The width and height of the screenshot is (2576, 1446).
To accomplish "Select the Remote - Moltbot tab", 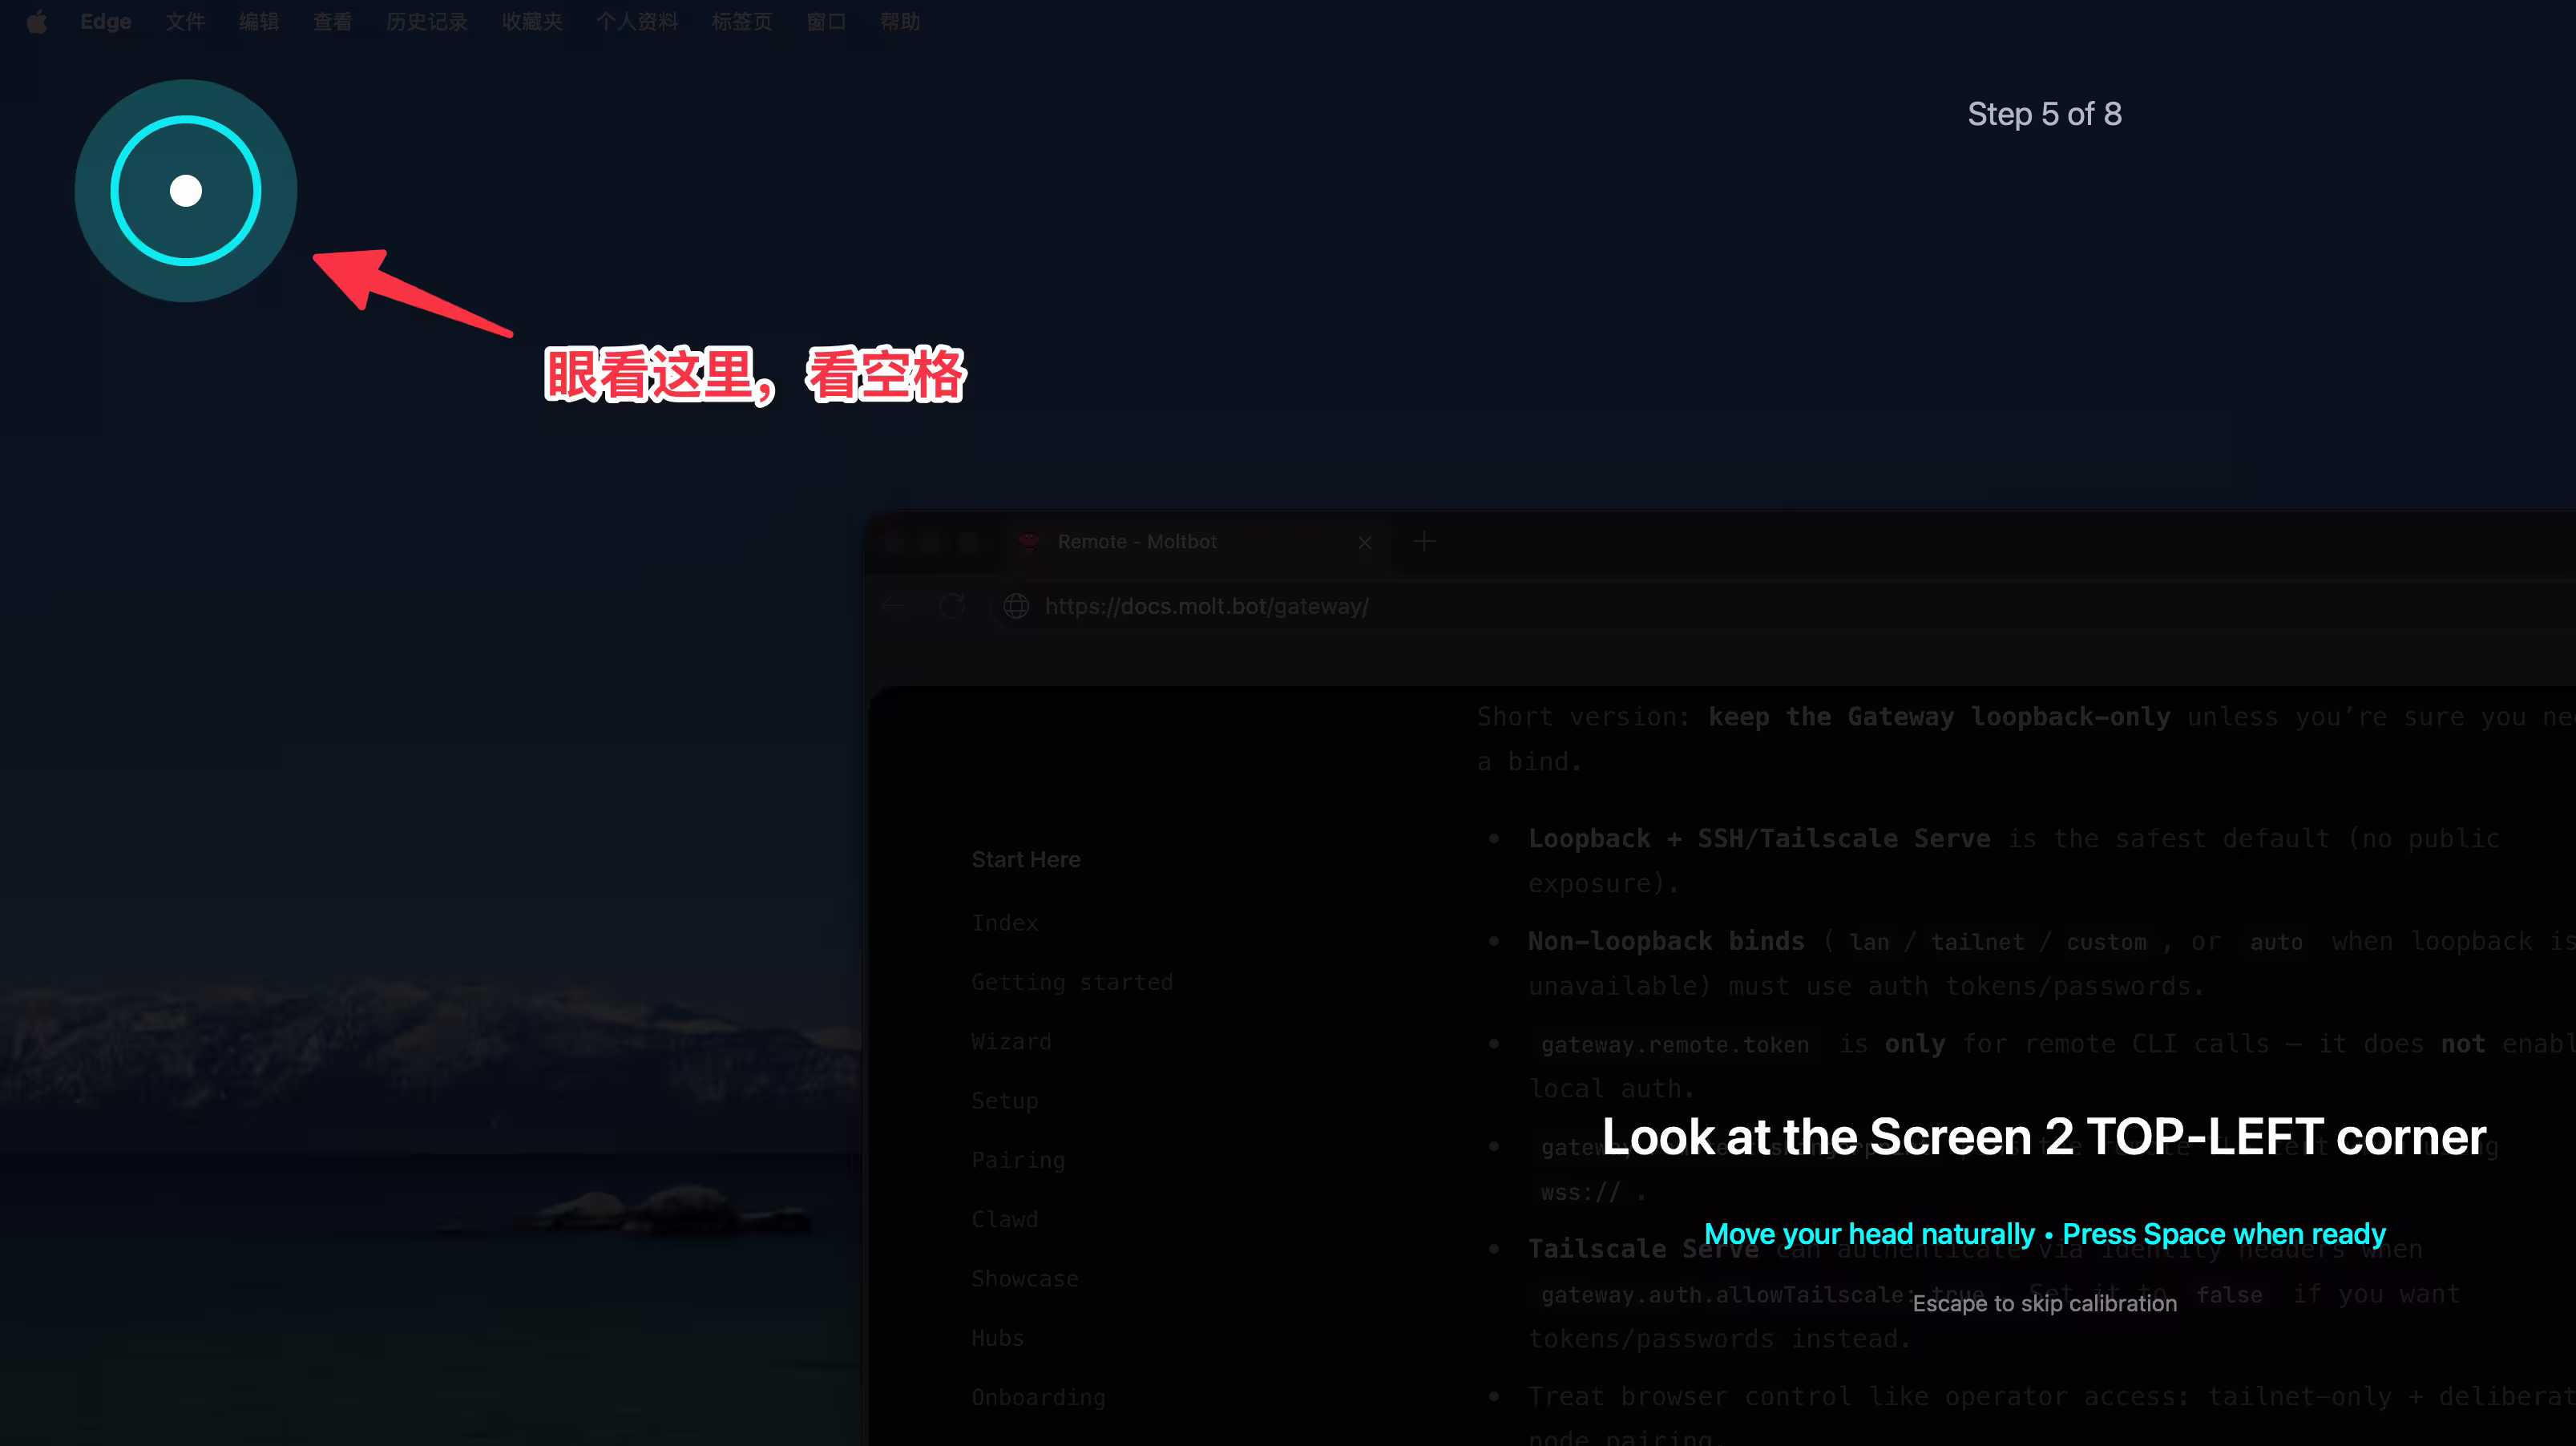I will [1137, 542].
